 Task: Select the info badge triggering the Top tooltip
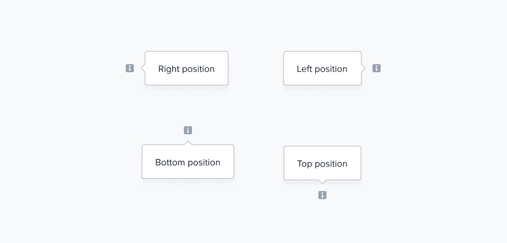[x=322, y=195]
